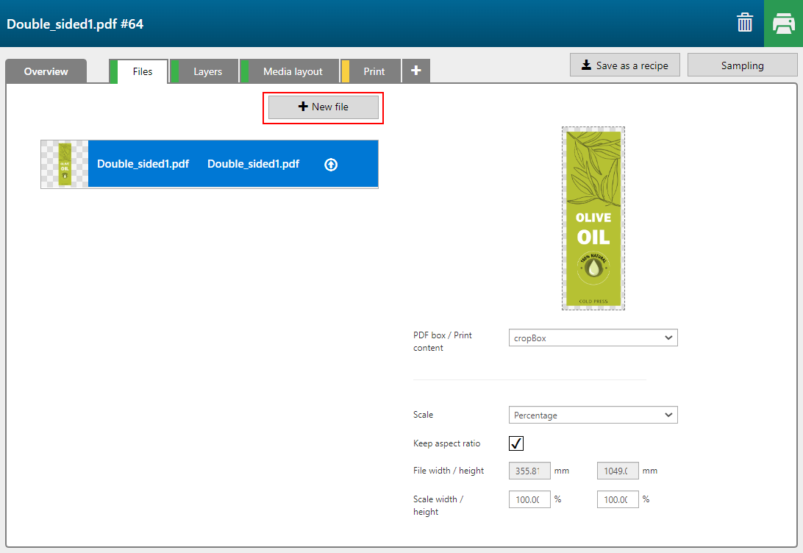Click the small olive oil file thumbnail
This screenshot has height=553, width=803.
coord(65,164)
